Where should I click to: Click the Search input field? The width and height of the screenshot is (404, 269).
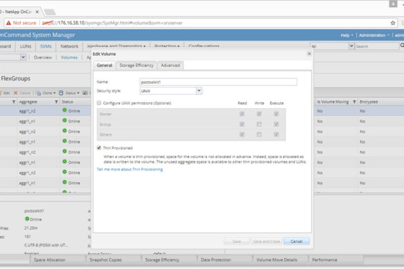click(376, 46)
